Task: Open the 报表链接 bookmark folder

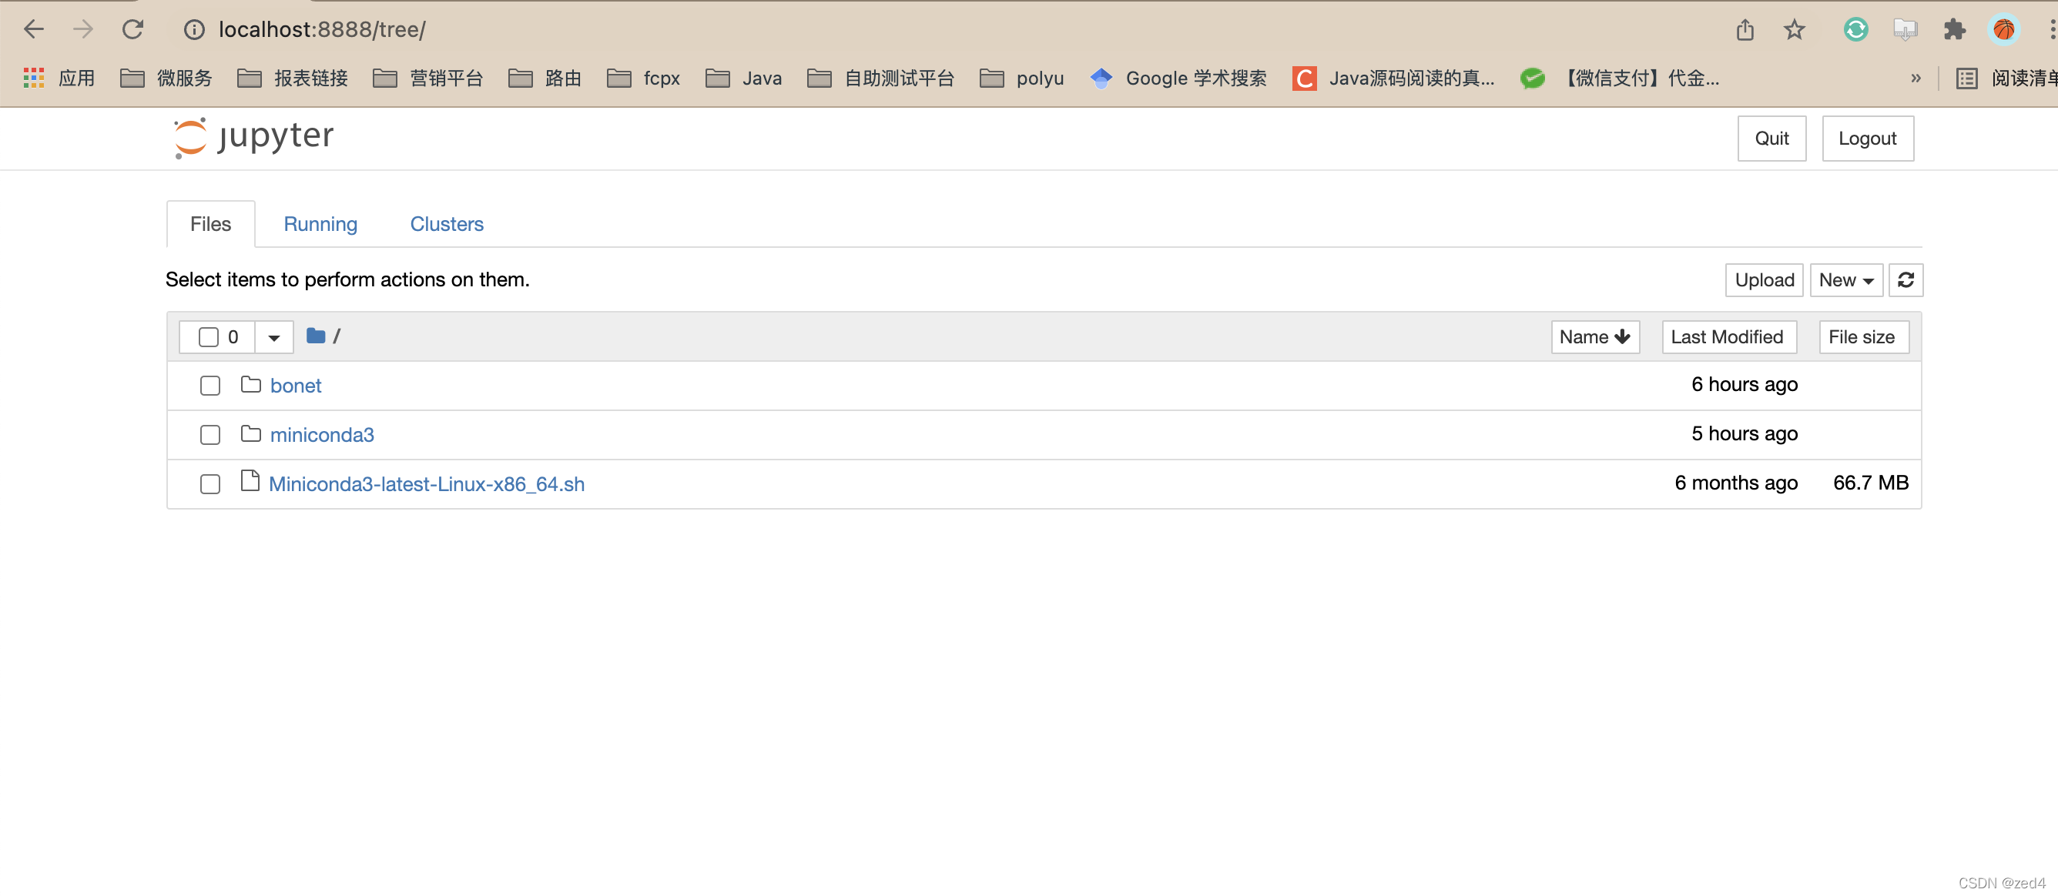Action: (293, 79)
